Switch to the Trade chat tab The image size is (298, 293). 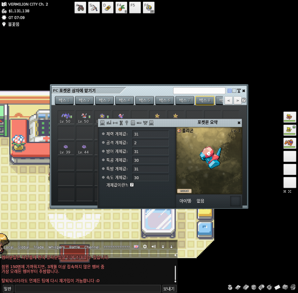coord(38,247)
